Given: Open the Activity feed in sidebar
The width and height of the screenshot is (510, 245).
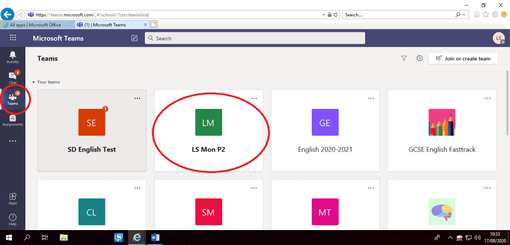Looking at the screenshot, I should (12, 57).
